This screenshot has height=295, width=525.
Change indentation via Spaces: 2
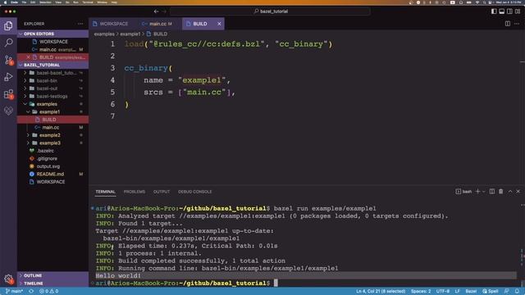(x=421, y=292)
